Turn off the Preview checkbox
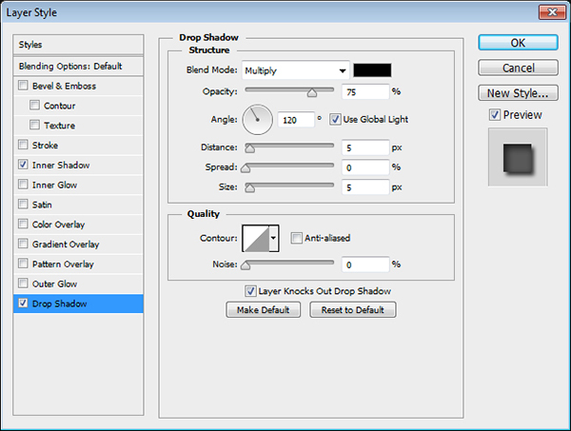571x431 pixels. pos(494,115)
